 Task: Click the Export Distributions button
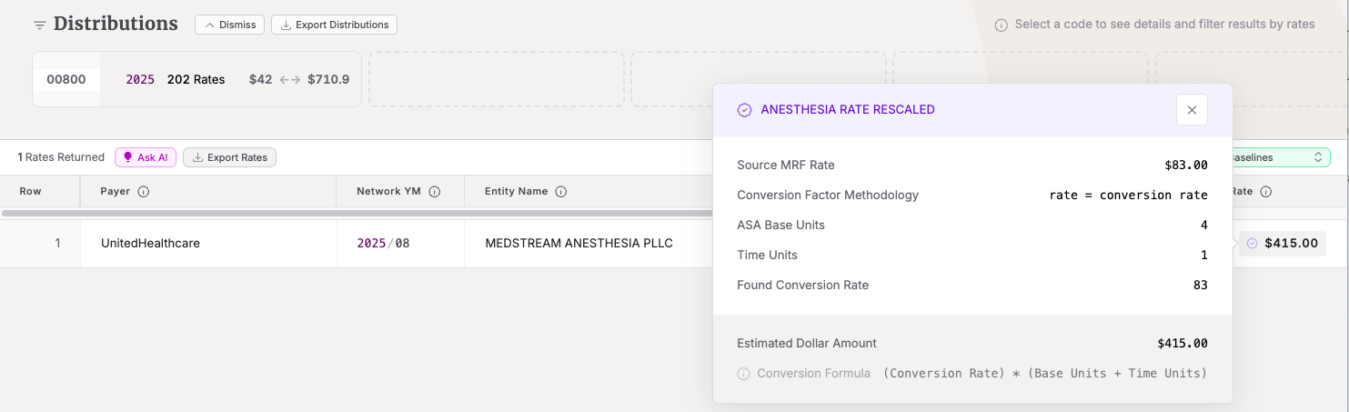334,25
